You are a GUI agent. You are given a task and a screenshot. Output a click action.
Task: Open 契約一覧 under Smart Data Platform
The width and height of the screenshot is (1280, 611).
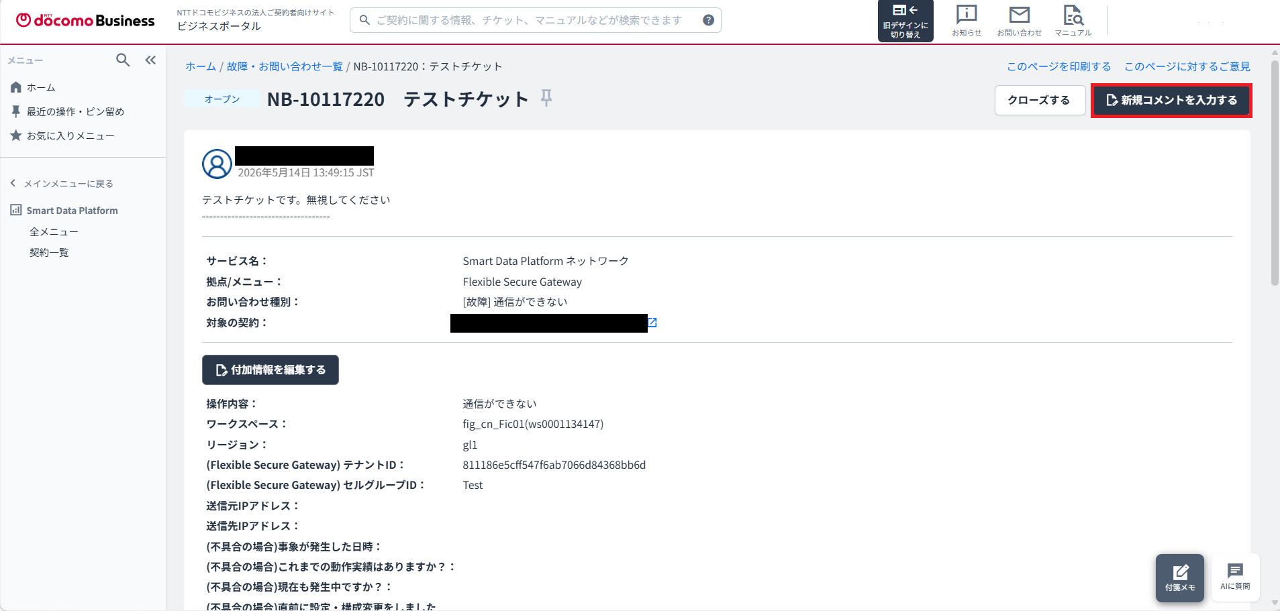[49, 252]
